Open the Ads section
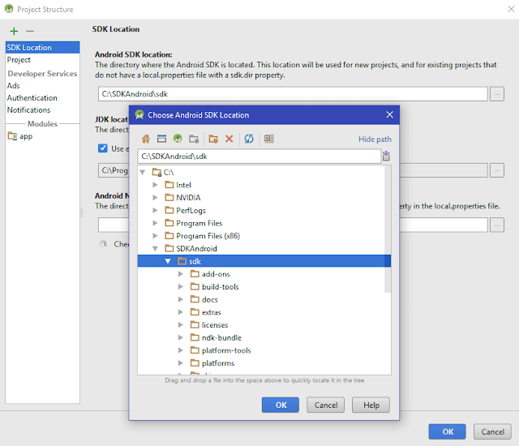The width and height of the screenshot is (519, 446). click(x=14, y=86)
